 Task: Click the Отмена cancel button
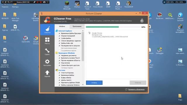click(94, 83)
